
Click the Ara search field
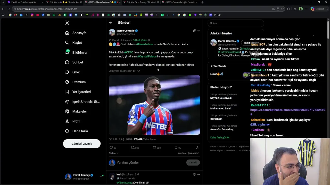click(x=236, y=23)
